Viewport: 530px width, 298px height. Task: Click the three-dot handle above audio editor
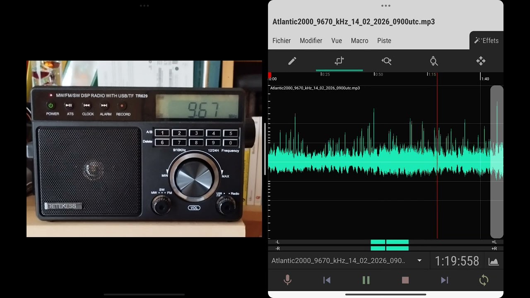click(x=385, y=6)
